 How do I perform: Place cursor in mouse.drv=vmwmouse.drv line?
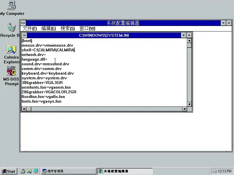[x=47, y=45]
